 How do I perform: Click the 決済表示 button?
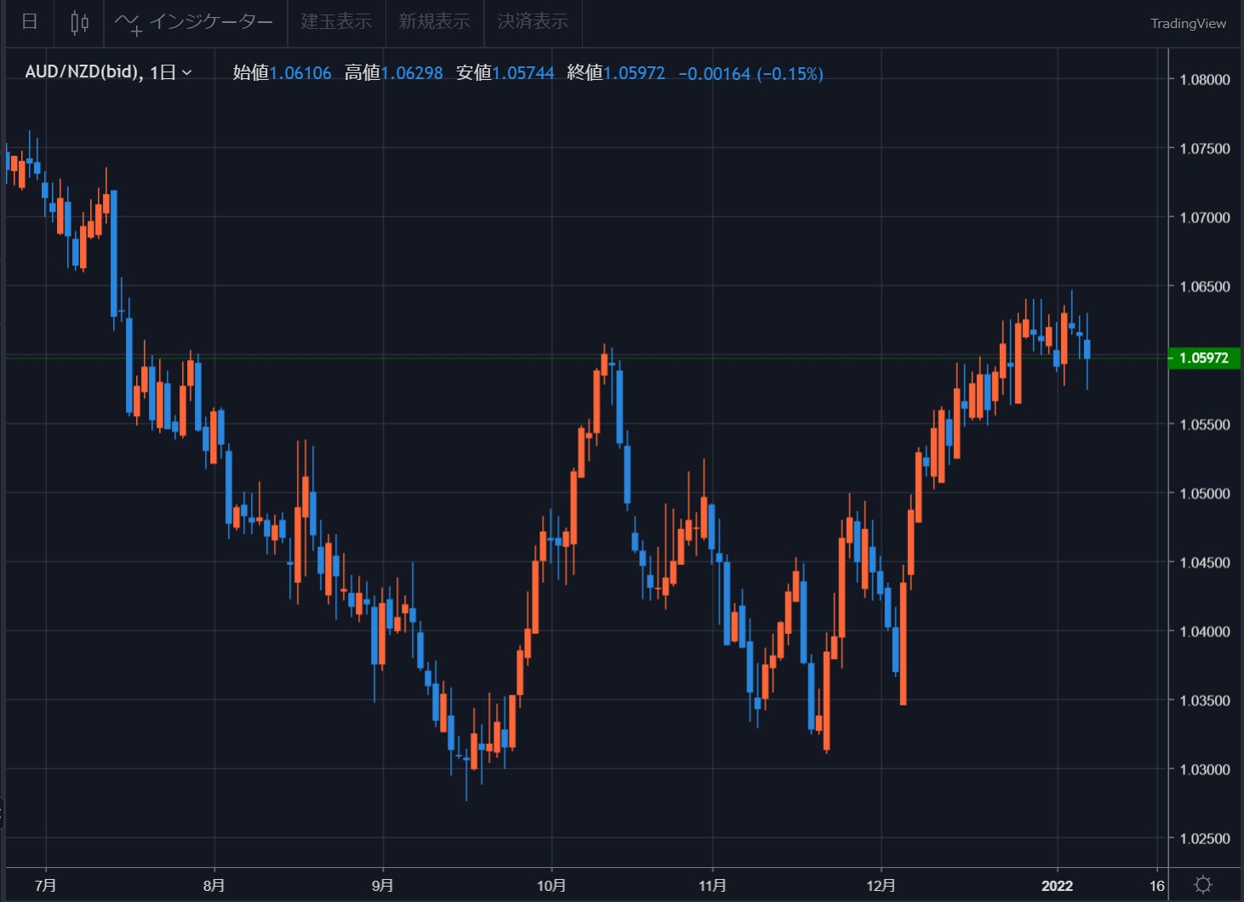pyautogui.click(x=533, y=22)
